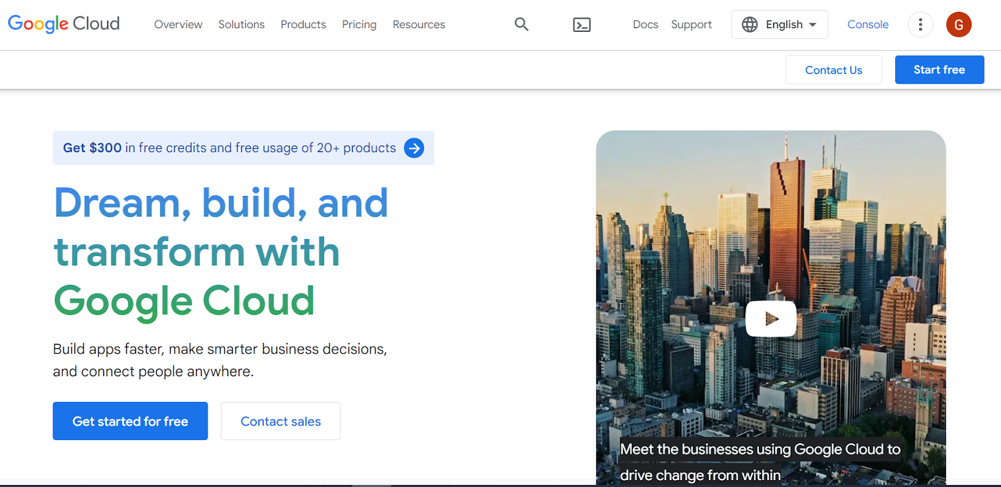Open the Overview menu
The width and height of the screenshot is (1001, 487).
tap(178, 24)
